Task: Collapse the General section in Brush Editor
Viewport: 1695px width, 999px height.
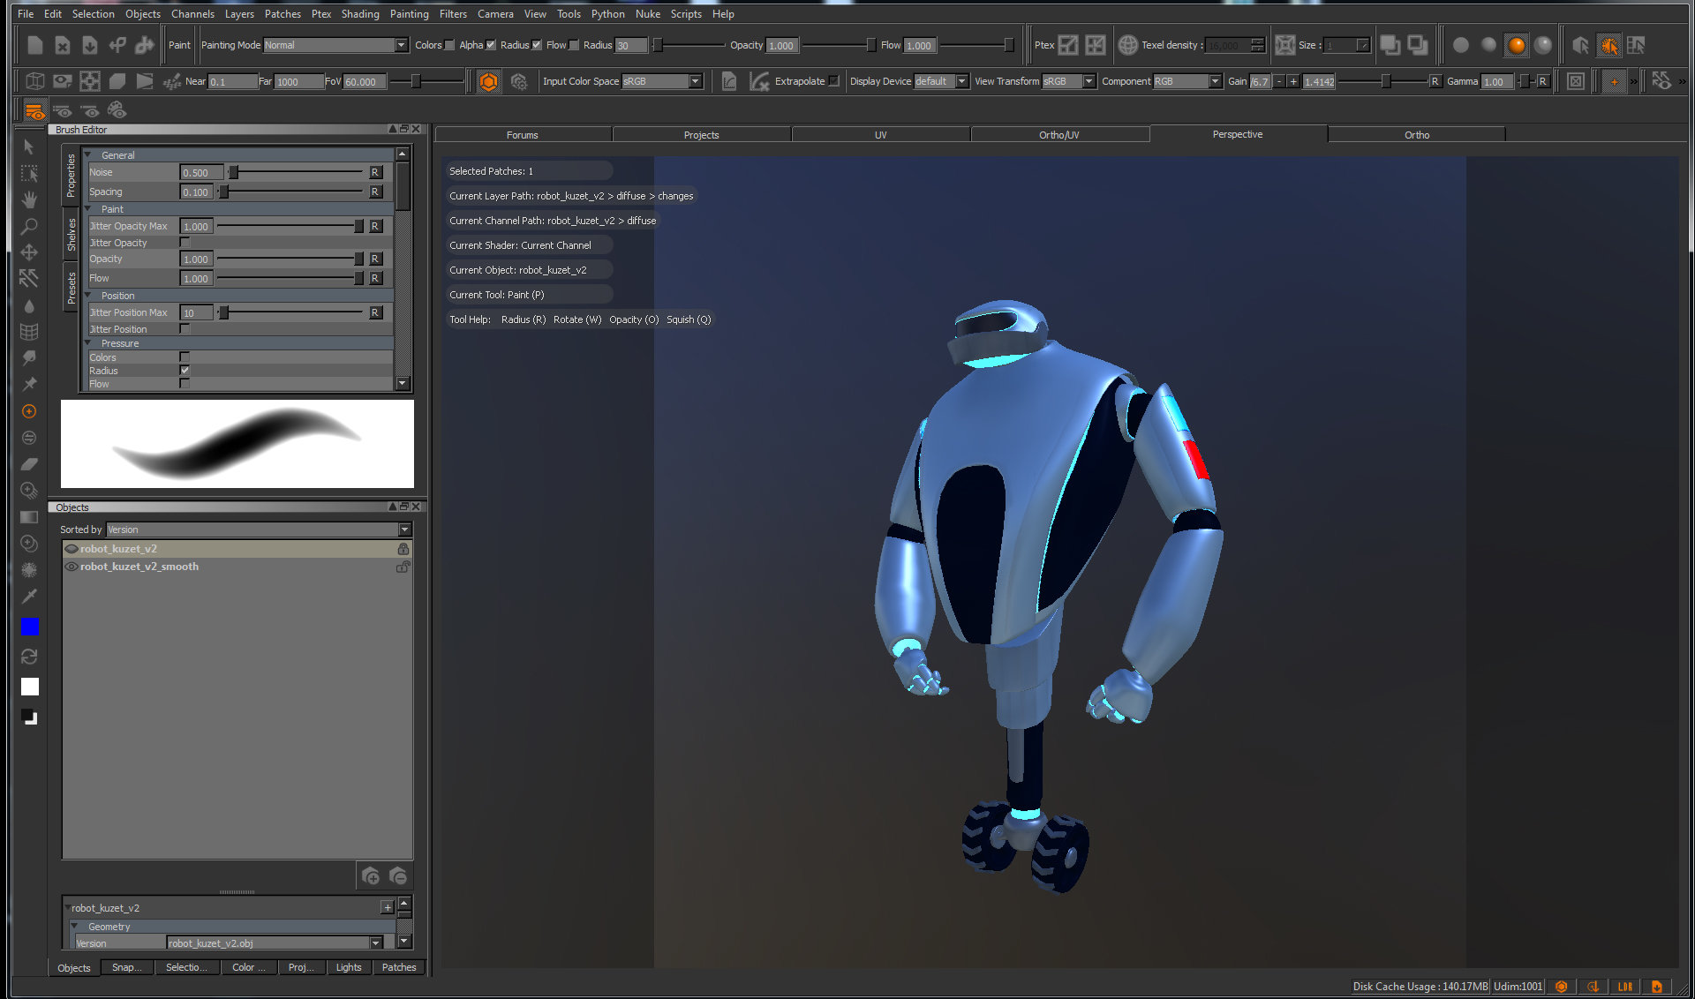Action: click(x=88, y=154)
